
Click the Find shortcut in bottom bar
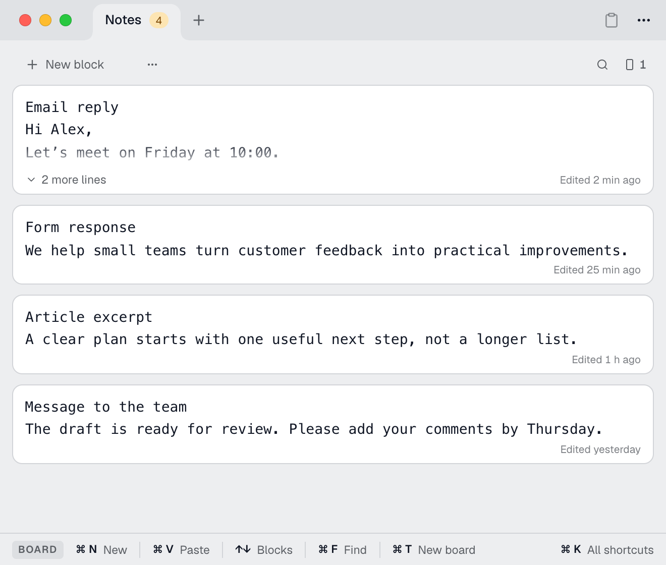click(x=343, y=550)
